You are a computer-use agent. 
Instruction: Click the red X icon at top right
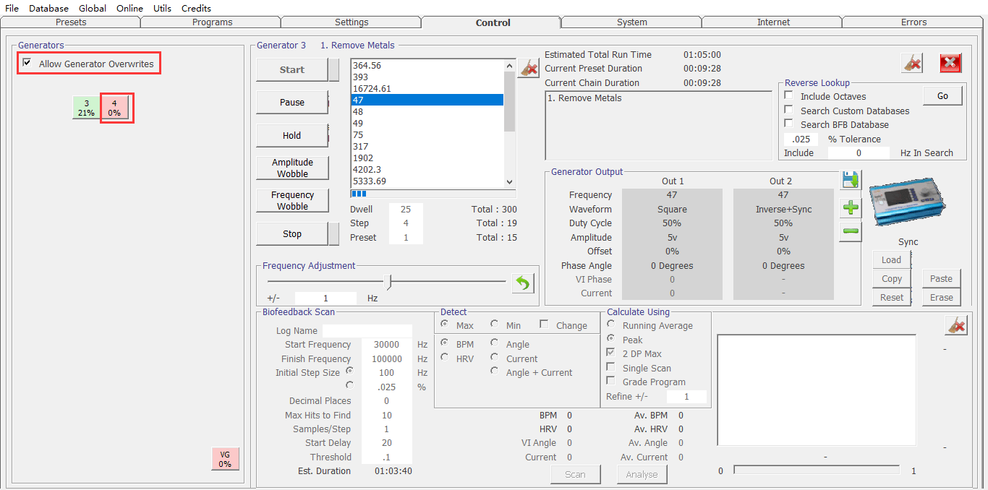950,64
